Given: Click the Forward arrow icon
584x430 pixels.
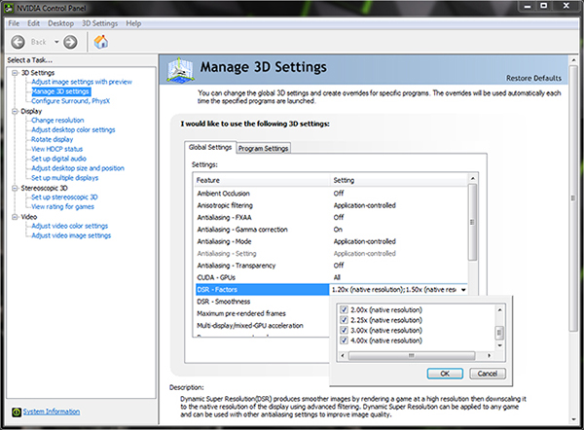Looking at the screenshot, I should click(70, 42).
